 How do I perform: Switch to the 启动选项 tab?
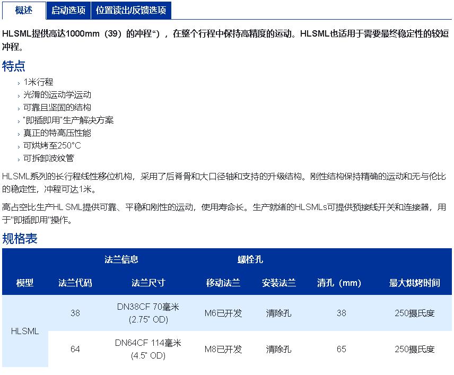[x=68, y=11]
